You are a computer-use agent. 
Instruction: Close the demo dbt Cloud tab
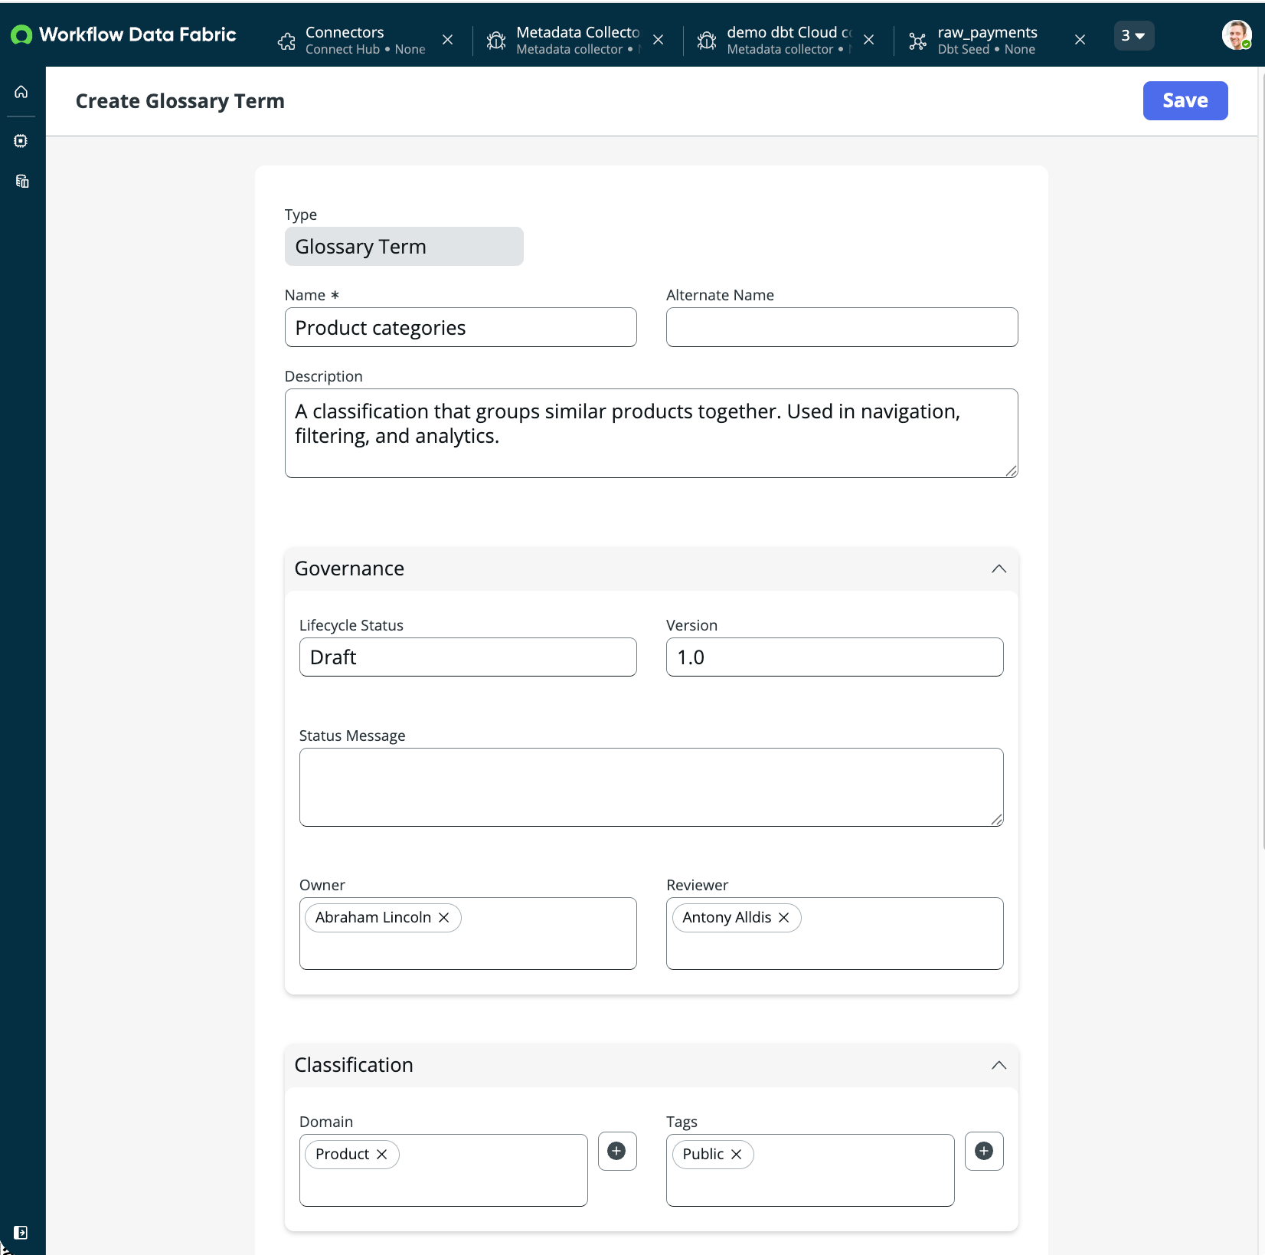click(869, 40)
